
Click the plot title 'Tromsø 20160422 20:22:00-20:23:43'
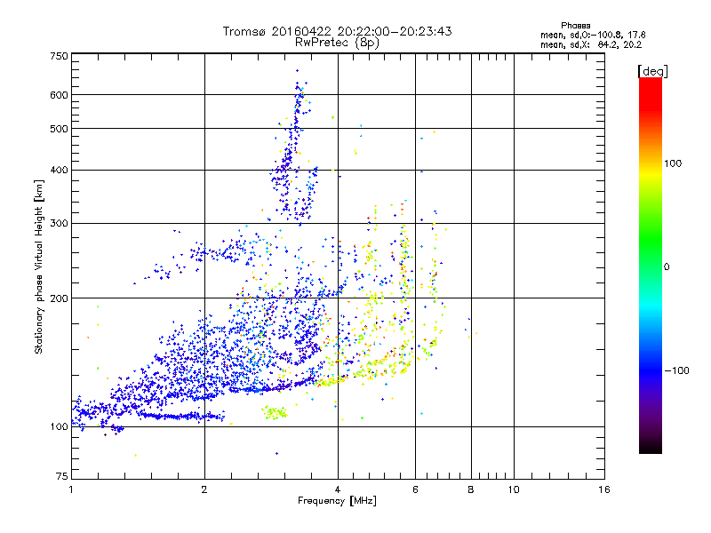coord(338,31)
